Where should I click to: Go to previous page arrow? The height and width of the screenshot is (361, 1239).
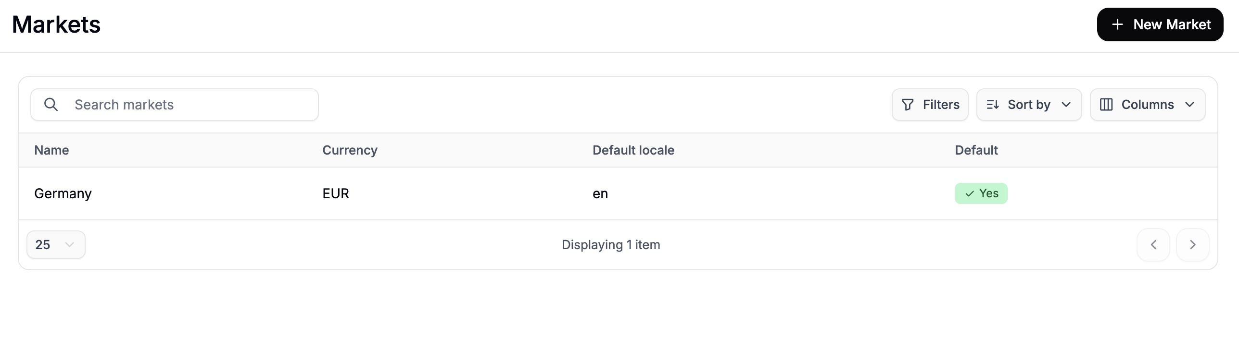coord(1153,245)
